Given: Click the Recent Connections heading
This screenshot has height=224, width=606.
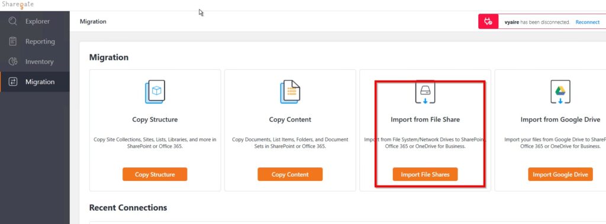Looking at the screenshot, I should coord(128,207).
